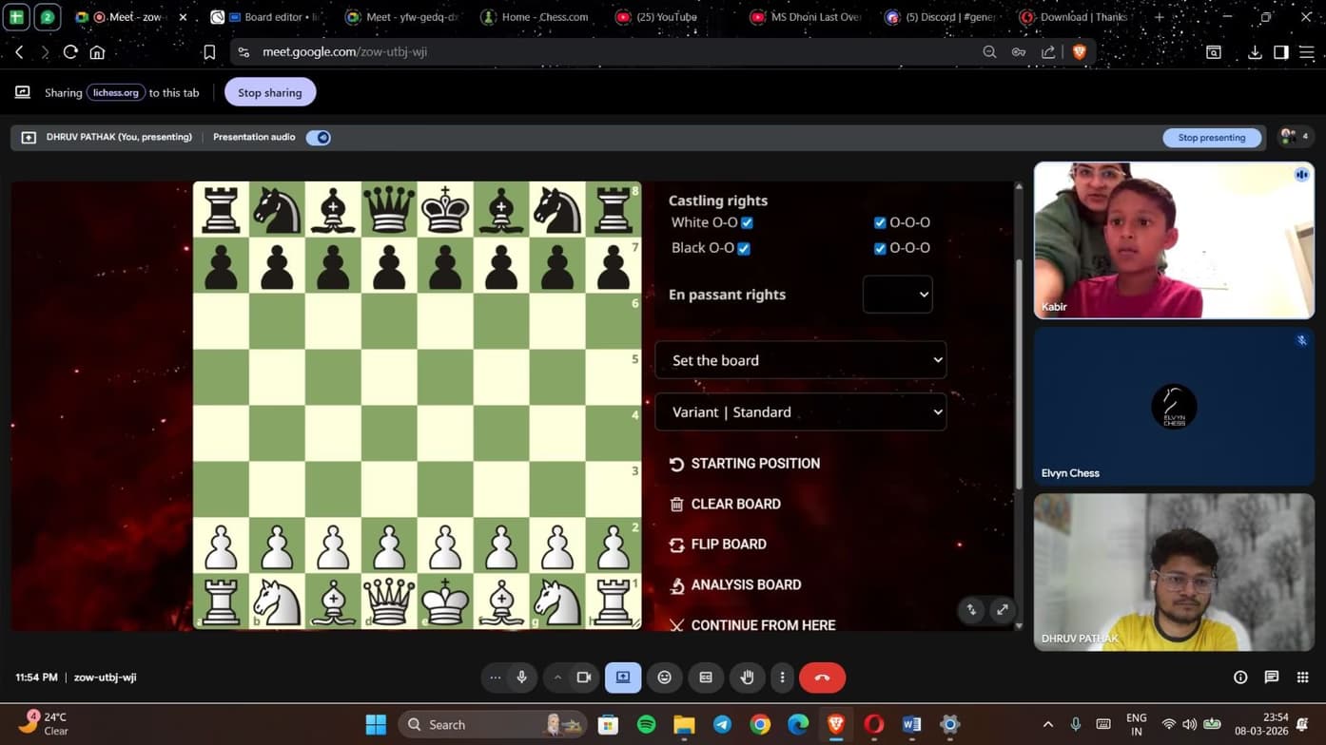Image resolution: width=1326 pixels, height=745 pixels.
Task: Click the Stop presenting button
Action: [1211, 138]
